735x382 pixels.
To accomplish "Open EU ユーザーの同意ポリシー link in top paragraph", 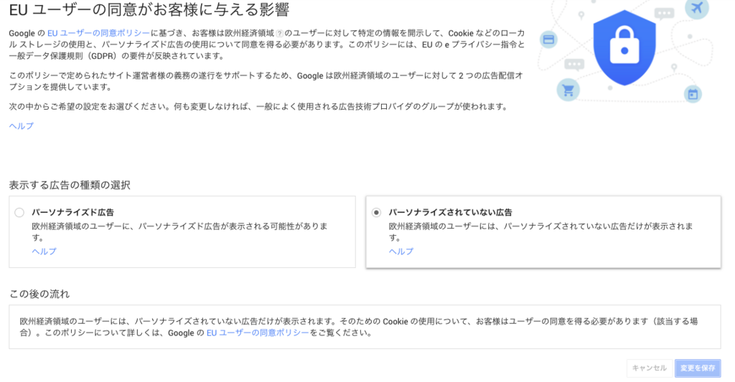I will (98, 33).
